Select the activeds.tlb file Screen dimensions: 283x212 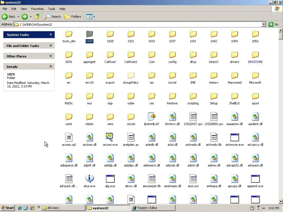click(214, 140)
